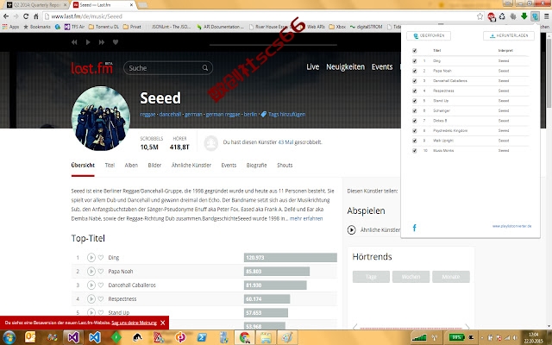The width and height of the screenshot is (552, 345).
Task: Open the www.playlistconverter.de link
Action: click(x=511, y=226)
